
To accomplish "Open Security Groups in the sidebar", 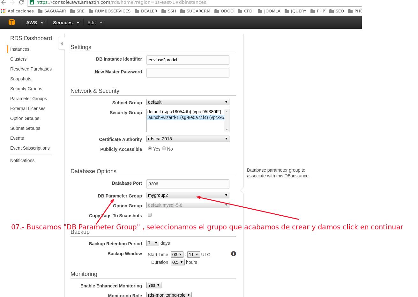I will 26,89.
